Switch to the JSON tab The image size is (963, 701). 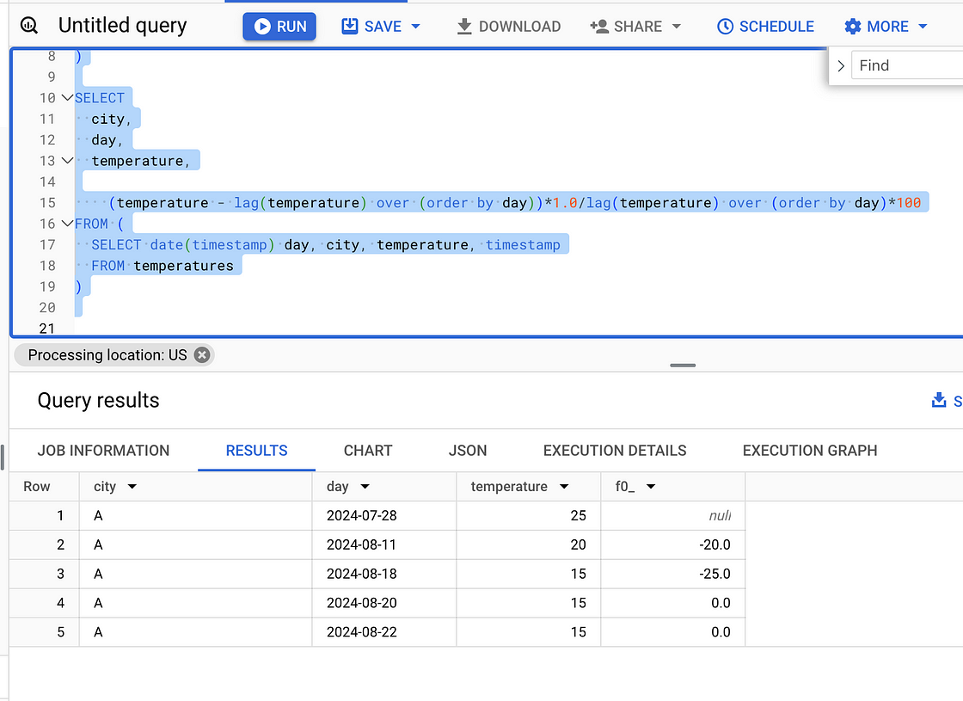[x=468, y=451]
